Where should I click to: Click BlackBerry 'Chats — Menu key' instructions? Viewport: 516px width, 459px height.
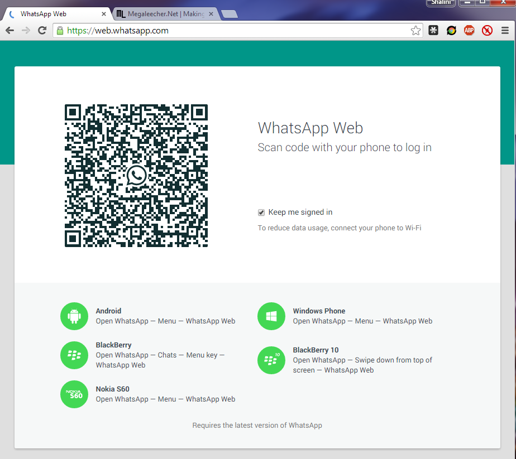click(x=160, y=360)
